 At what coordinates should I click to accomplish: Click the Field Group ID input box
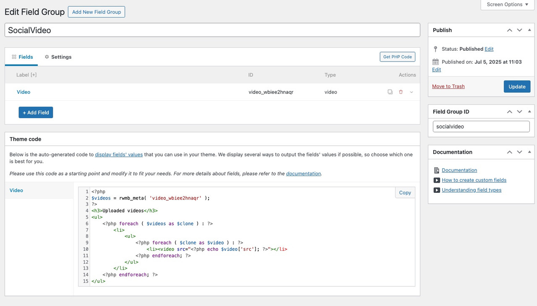tap(481, 127)
